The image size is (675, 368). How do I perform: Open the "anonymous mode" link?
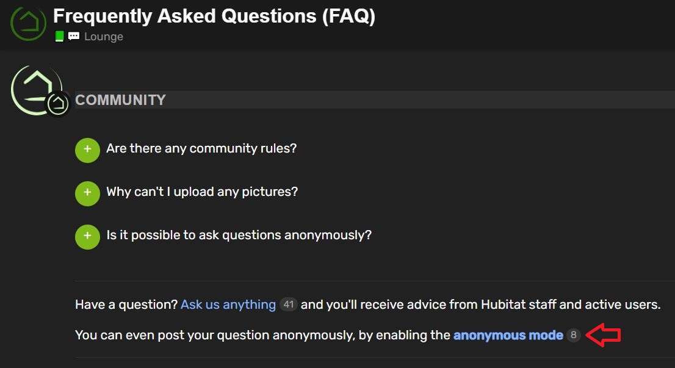point(508,335)
